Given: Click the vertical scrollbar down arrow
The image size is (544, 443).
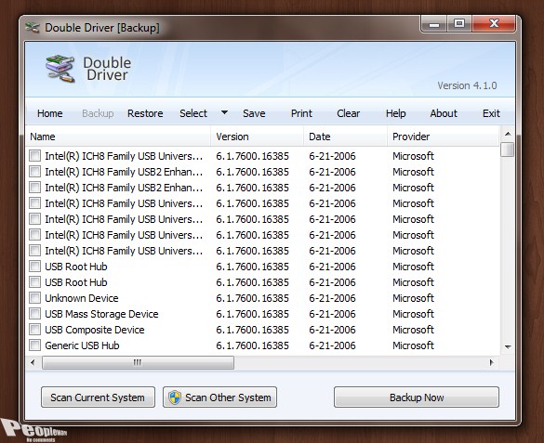Looking at the screenshot, I should 508,346.
